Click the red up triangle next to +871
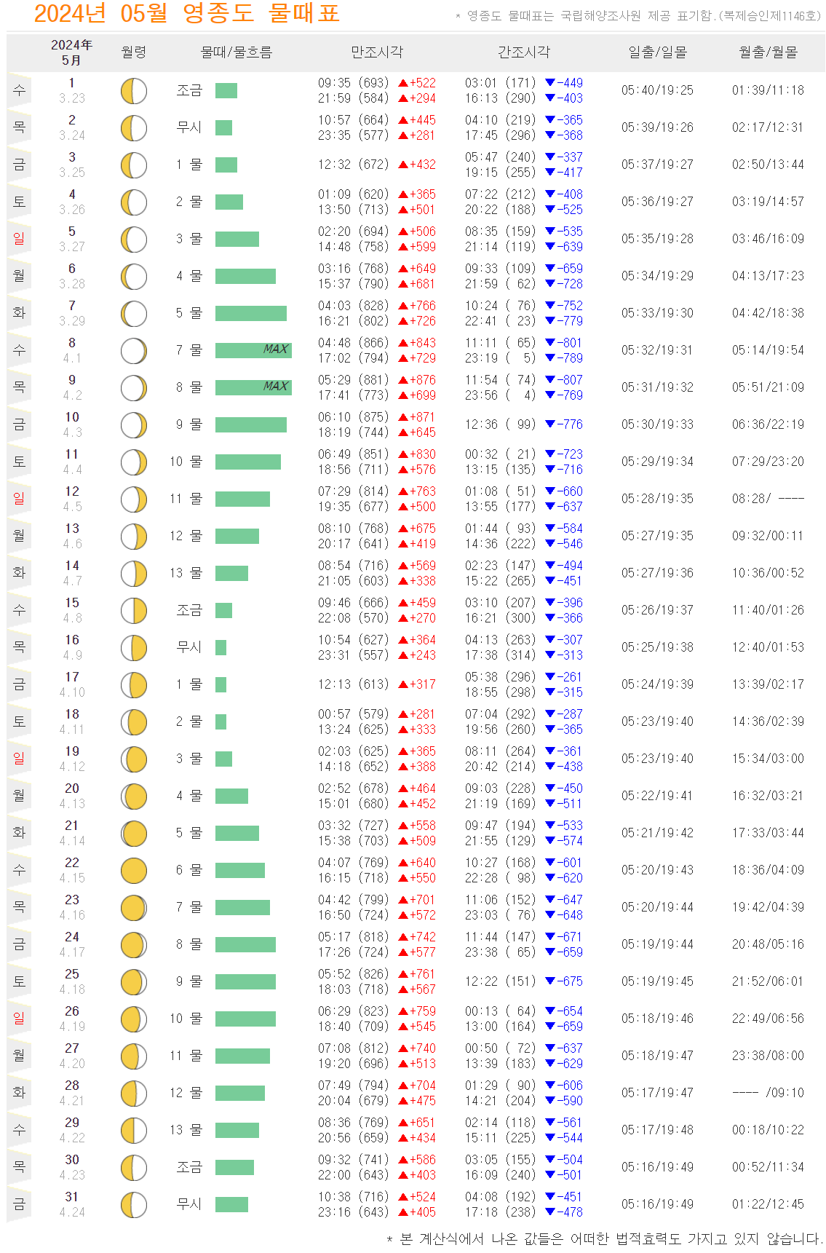Screen dimensions: 826x1253 403,417
